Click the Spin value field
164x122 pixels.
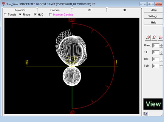point(156,66)
